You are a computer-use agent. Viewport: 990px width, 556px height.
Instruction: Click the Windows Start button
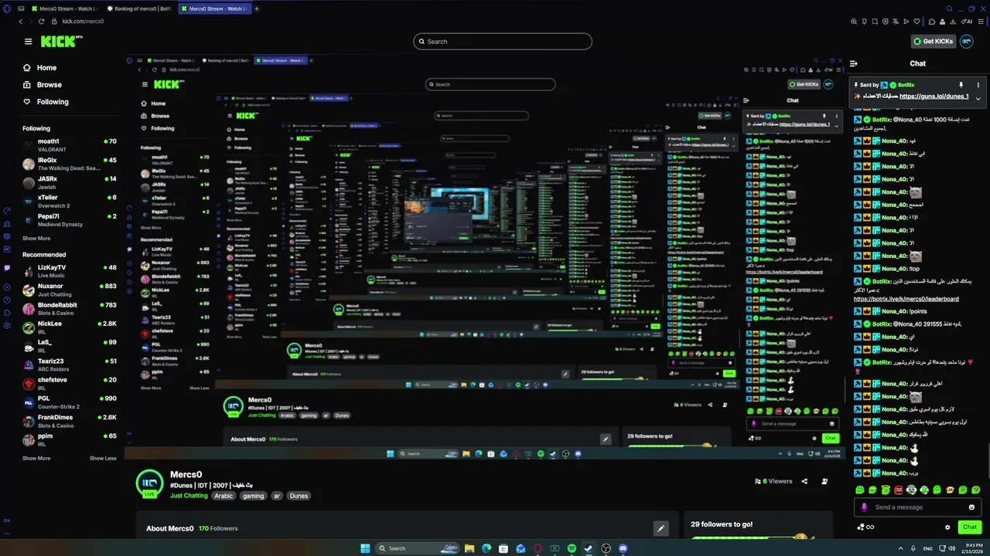click(365, 548)
